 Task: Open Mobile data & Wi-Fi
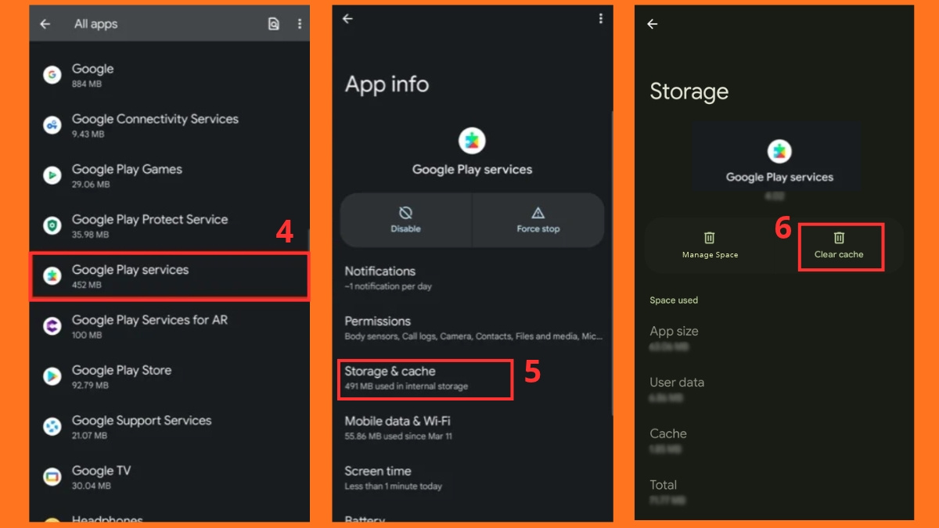click(472, 428)
